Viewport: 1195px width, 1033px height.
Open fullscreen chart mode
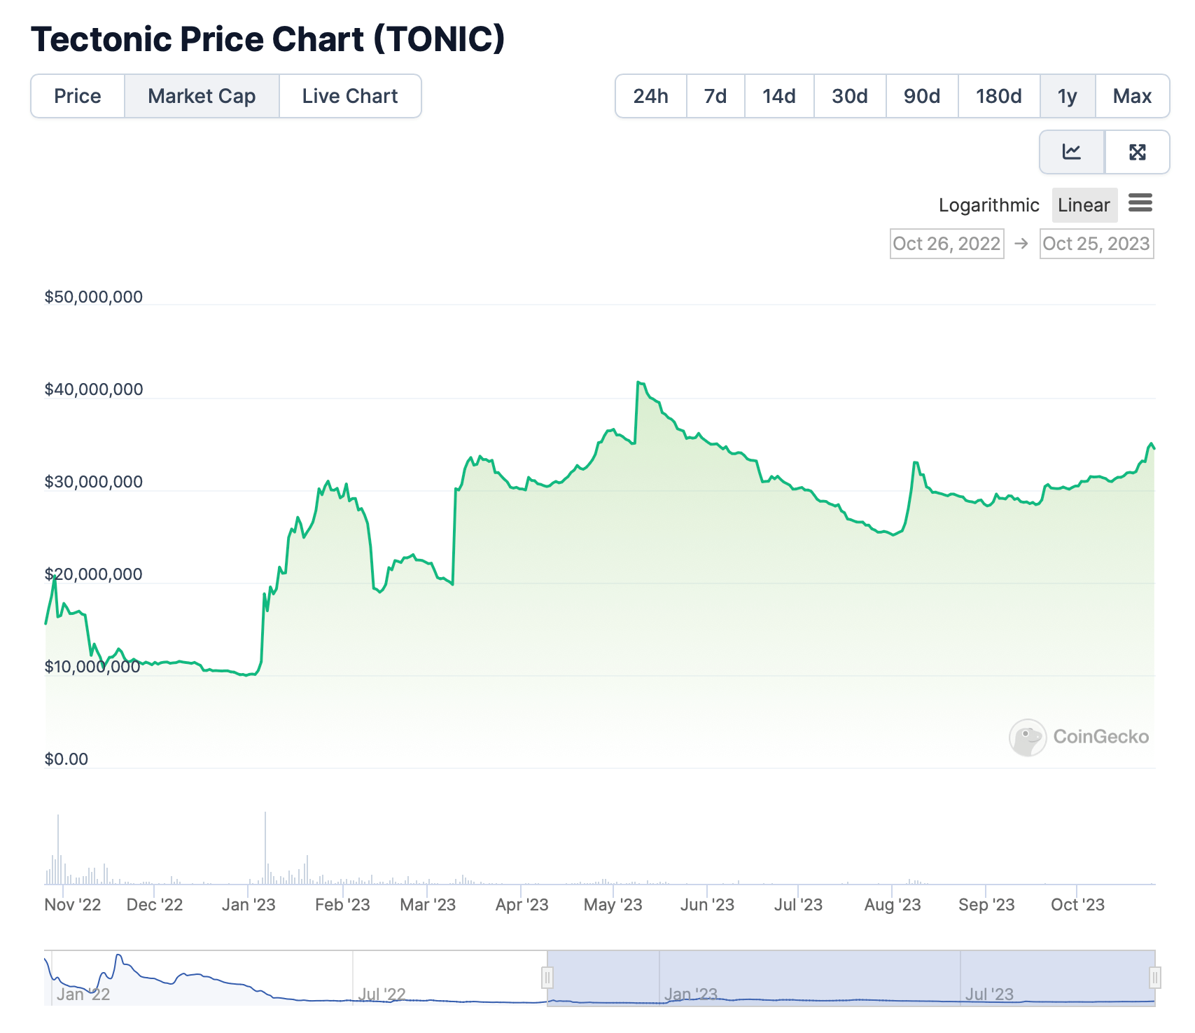coord(1138,152)
